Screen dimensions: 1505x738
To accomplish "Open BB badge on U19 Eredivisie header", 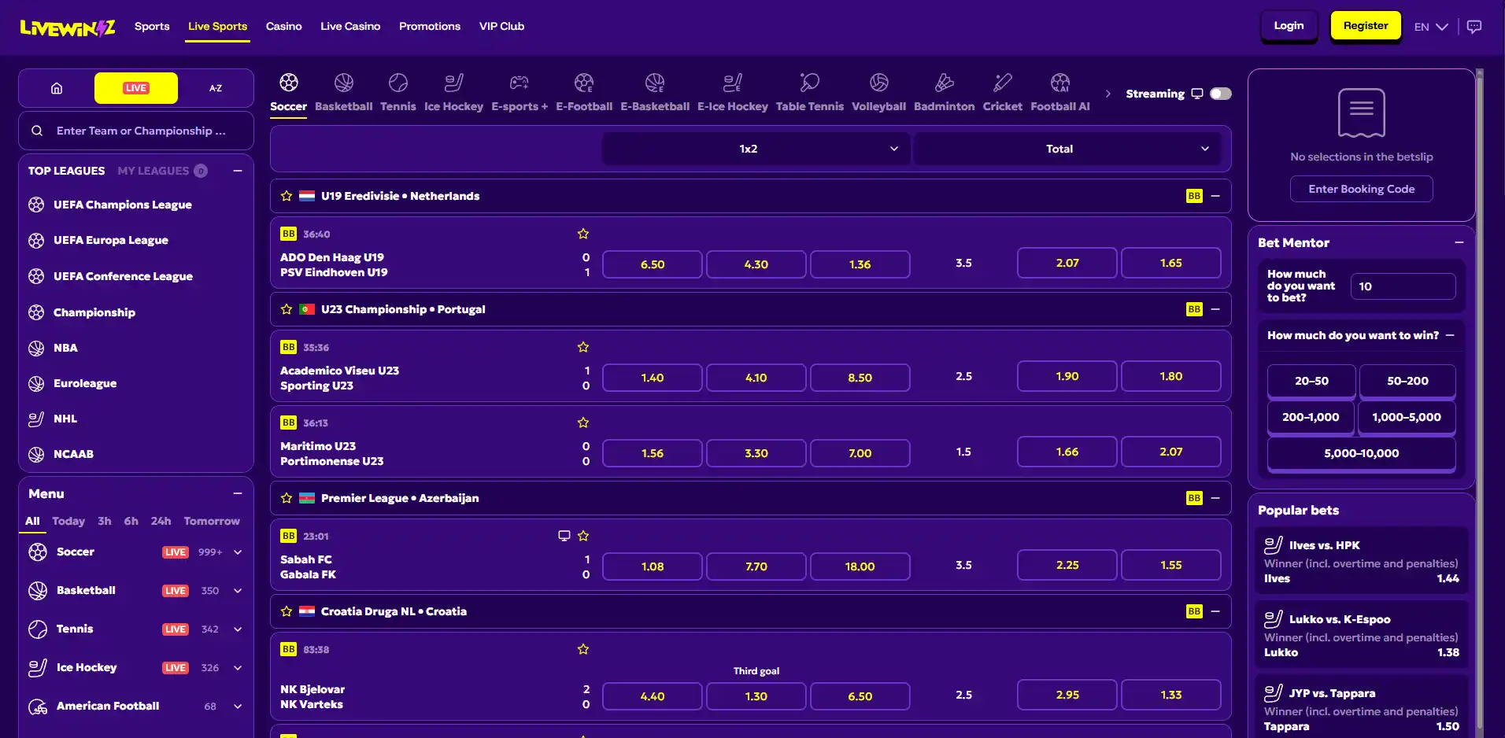I will tap(1194, 196).
